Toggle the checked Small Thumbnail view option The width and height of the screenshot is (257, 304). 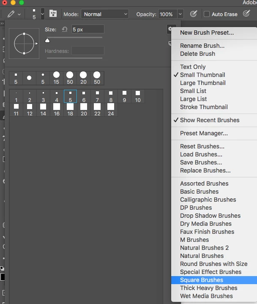click(x=214, y=75)
